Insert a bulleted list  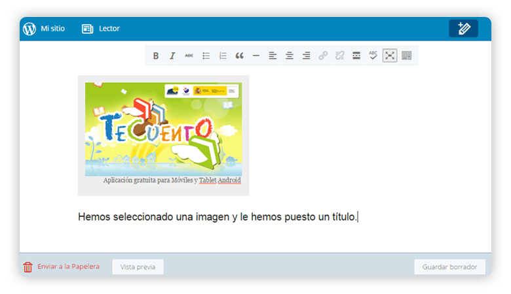[206, 56]
